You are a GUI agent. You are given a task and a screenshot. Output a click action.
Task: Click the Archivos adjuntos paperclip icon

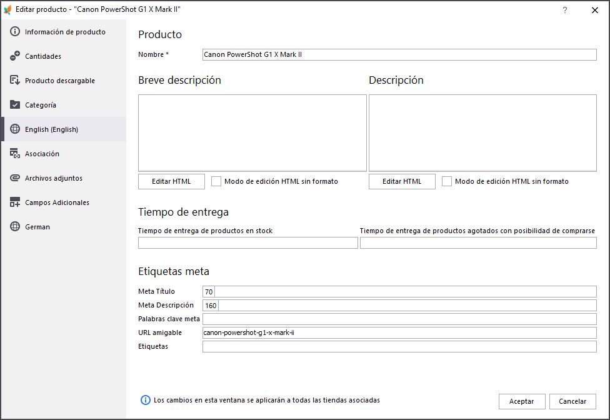point(15,177)
